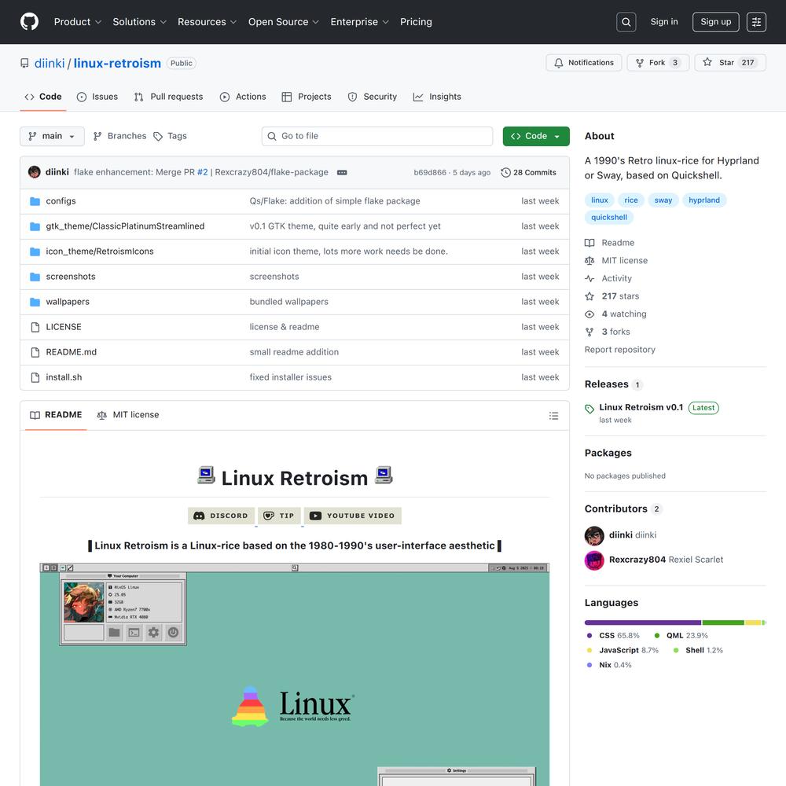Click the Sign up button

click(x=716, y=22)
